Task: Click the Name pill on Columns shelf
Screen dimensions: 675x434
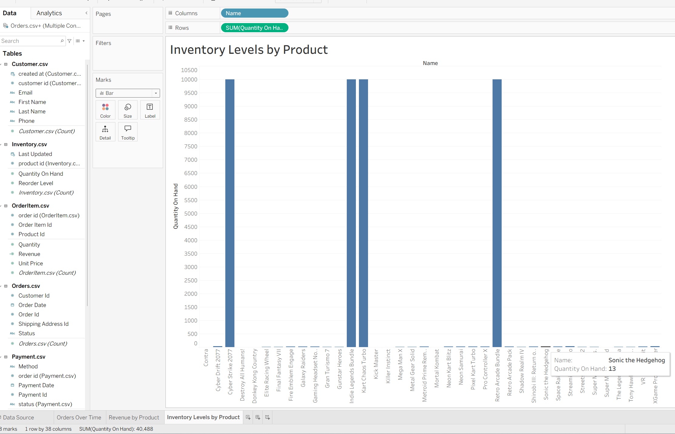Action: 254,13
